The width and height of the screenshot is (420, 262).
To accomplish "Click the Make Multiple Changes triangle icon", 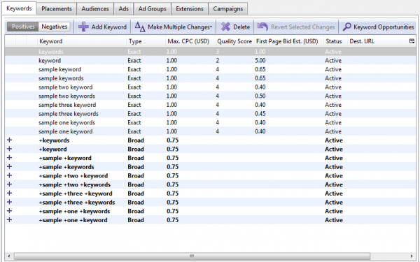I will pos(140,27).
